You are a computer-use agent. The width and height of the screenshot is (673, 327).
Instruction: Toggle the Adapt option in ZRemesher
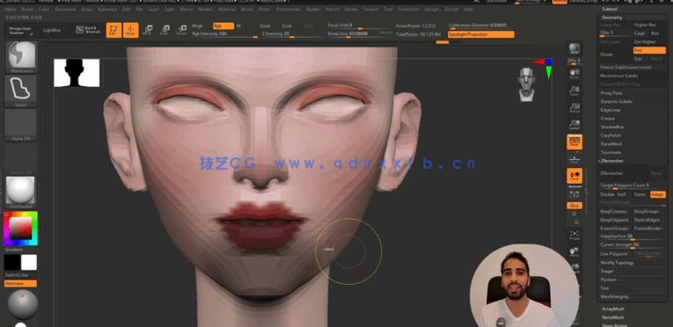point(657,194)
